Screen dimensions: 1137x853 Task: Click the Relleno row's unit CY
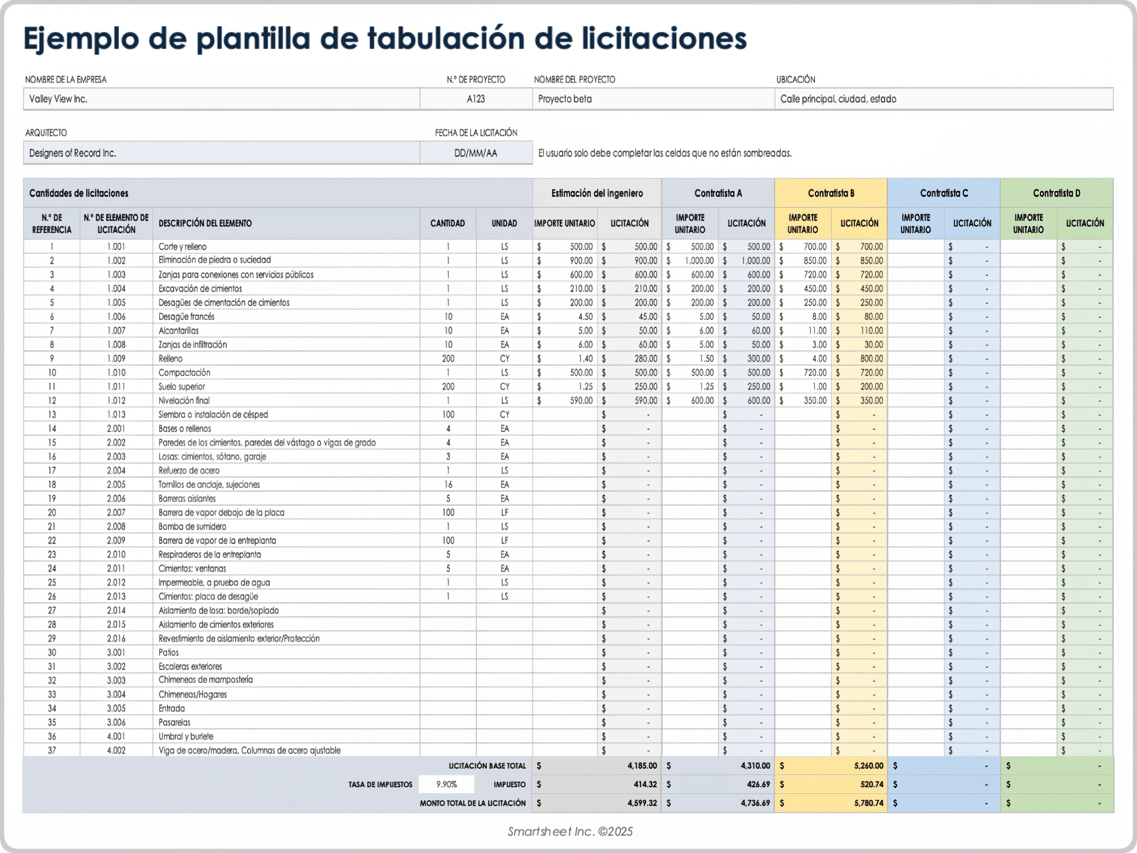coord(505,358)
